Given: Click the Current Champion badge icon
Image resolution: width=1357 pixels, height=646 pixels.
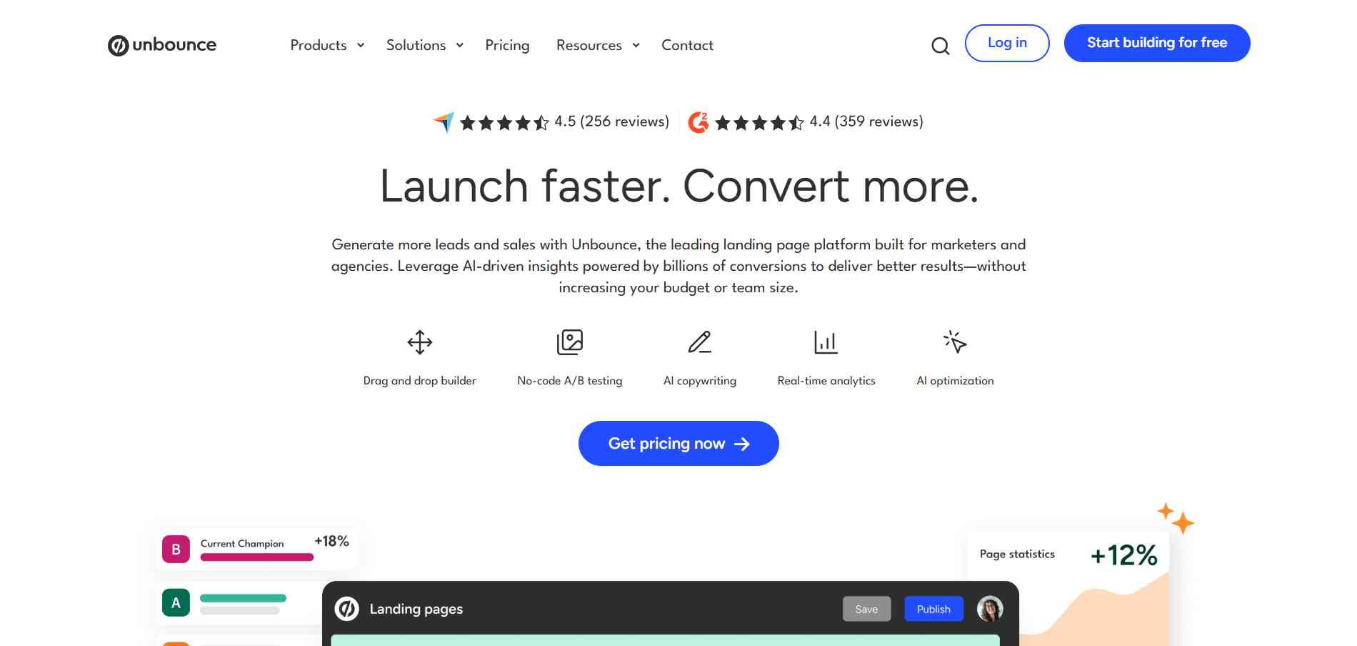Looking at the screenshot, I should click(175, 549).
